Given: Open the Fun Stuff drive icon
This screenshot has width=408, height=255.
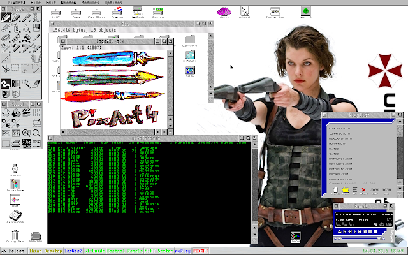Looking at the screenshot, I should point(96,13).
